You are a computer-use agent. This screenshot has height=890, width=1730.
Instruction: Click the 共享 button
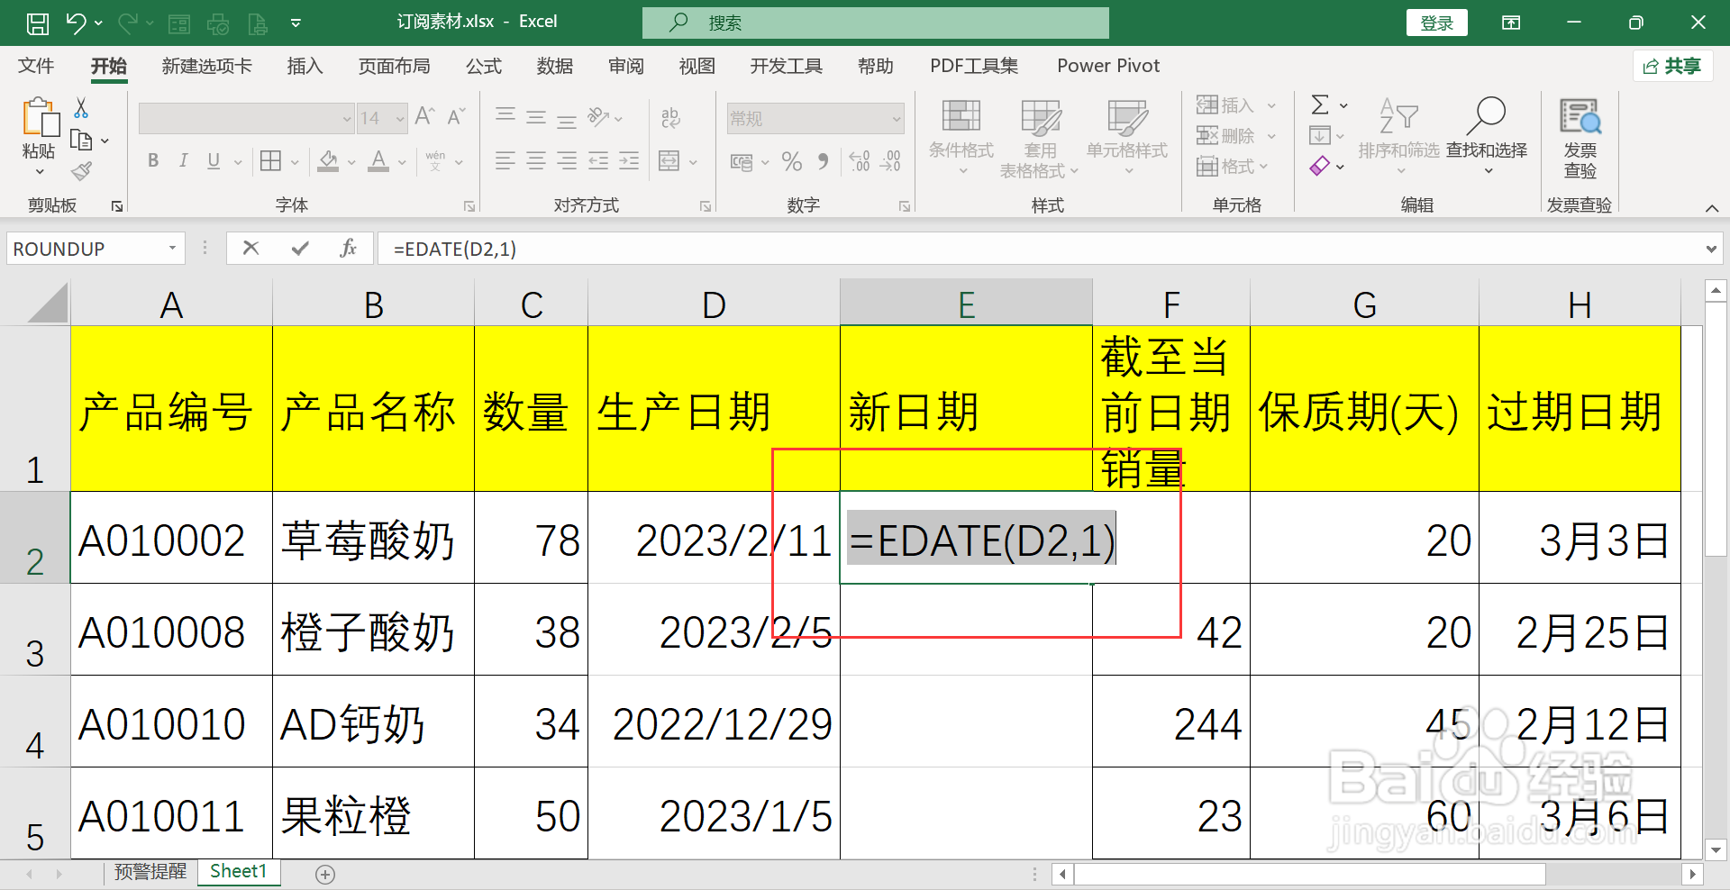click(x=1672, y=66)
